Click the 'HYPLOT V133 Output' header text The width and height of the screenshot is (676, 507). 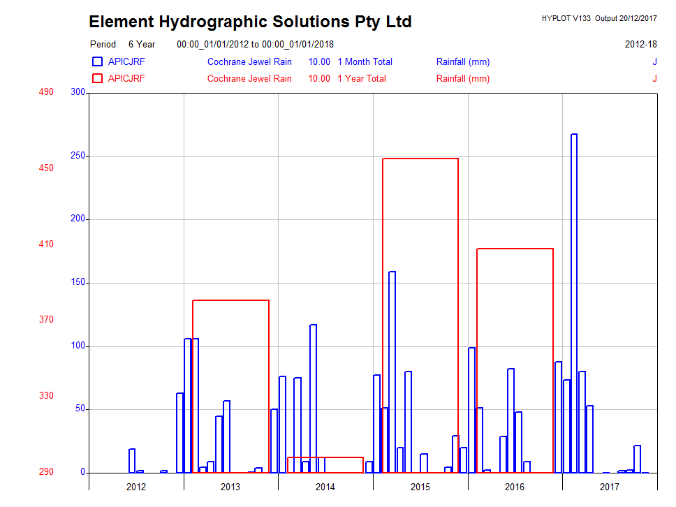pyautogui.click(x=598, y=18)
